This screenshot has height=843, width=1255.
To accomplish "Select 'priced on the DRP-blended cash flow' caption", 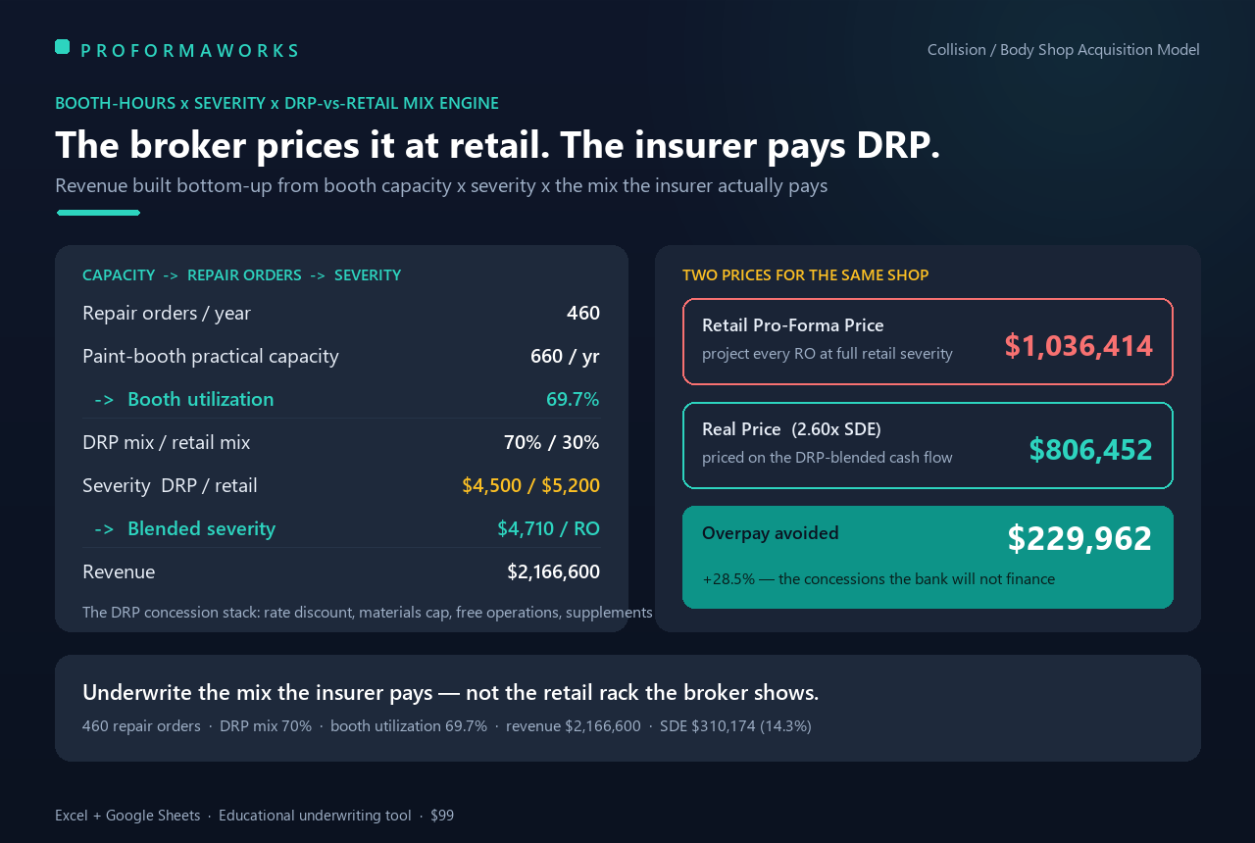I will 828,458.
